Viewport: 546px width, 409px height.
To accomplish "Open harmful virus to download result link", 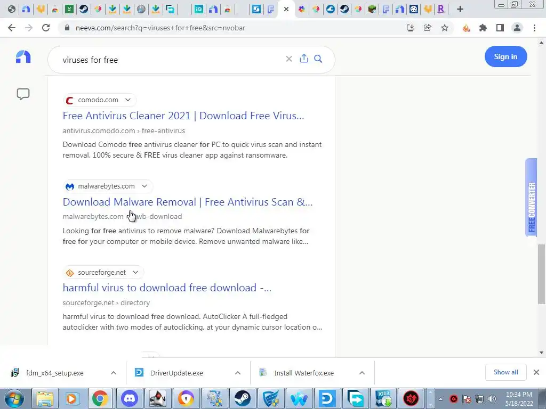I will coord(167,288).
